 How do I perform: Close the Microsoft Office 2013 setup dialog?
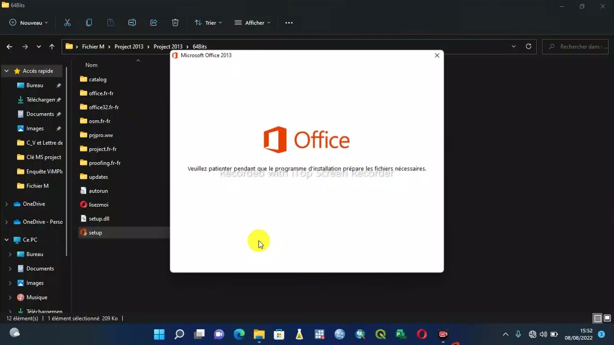pos(437,56)
